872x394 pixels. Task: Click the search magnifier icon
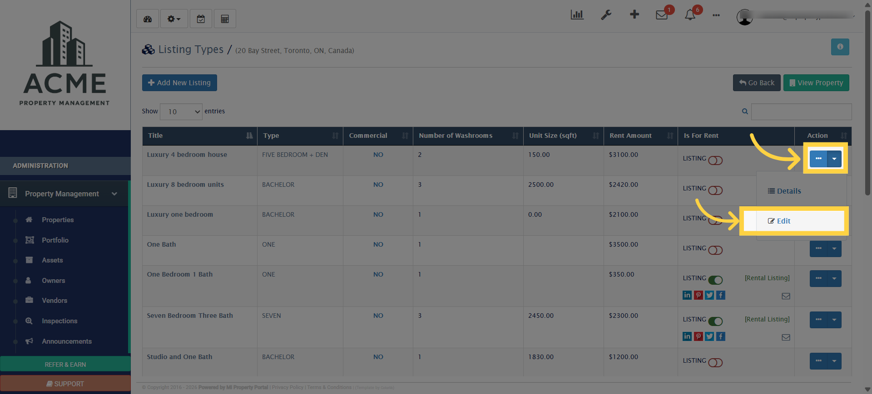745,111
